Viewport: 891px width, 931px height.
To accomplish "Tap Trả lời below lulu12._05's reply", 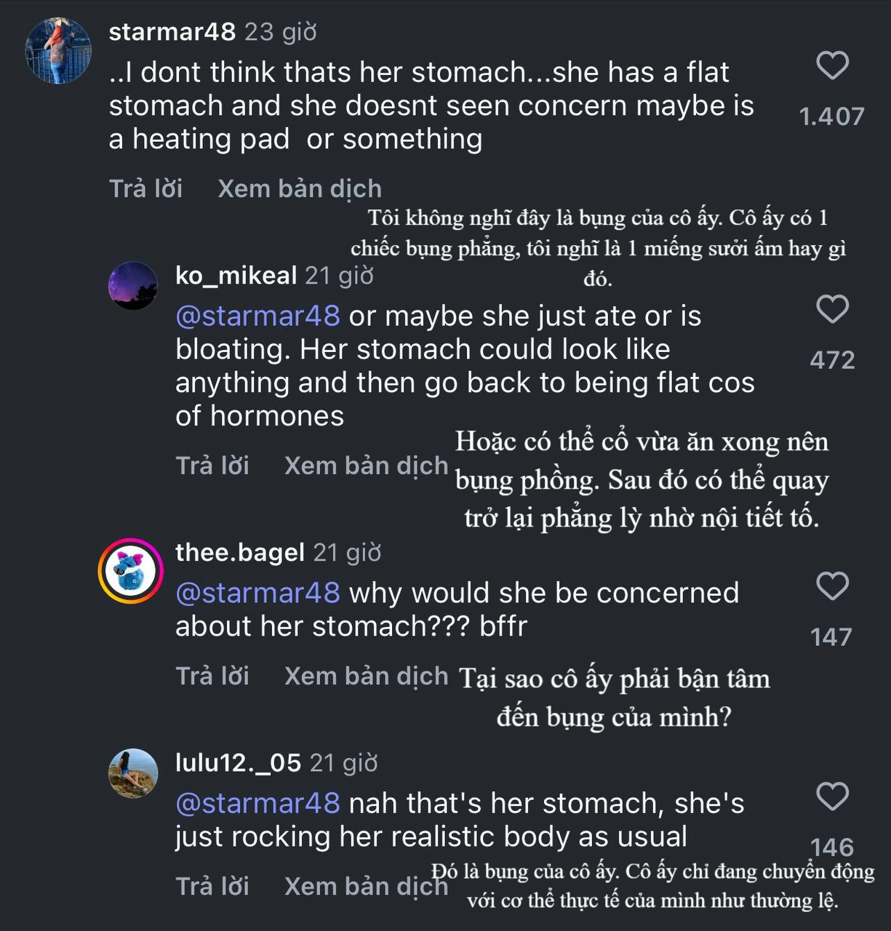I will point(212,887).
